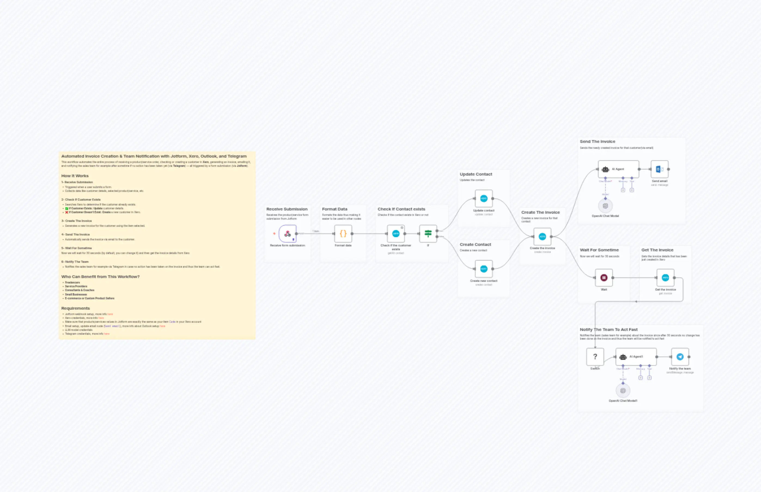Select the OpenAI Chat Model node
Viewport: 761px width, 492px height.
(x=605, y=206)
